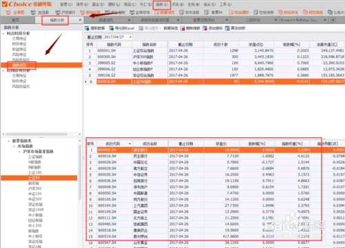
Task: Click the 添加指标 icon
Action: (205, 28)
